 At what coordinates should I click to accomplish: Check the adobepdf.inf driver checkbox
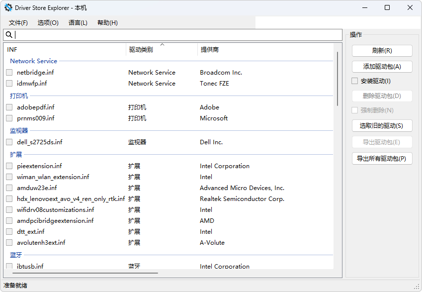point(9,107)
